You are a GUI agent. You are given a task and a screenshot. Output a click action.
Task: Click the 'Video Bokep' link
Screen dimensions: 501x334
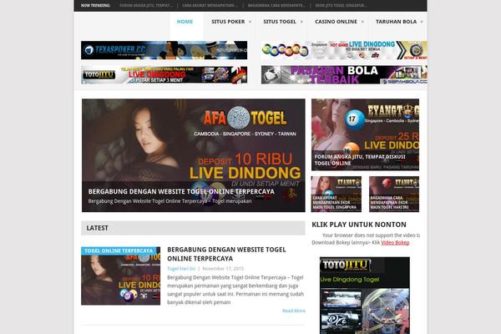click(395, 243)
